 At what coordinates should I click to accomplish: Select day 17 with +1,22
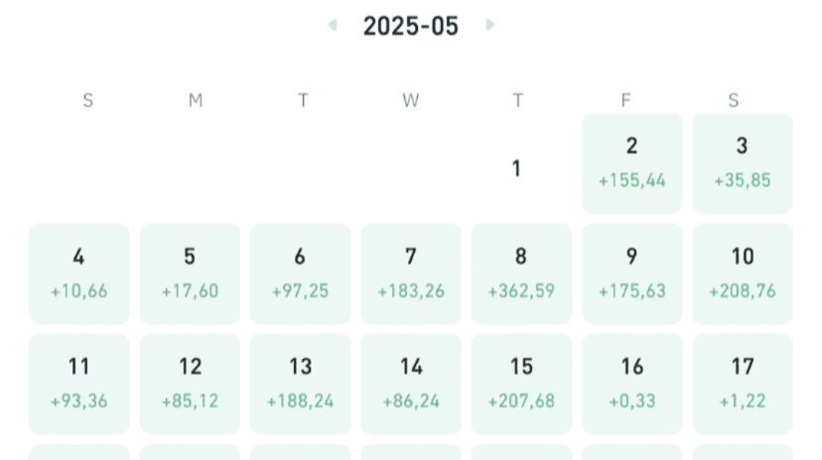(x=743, y=384)
